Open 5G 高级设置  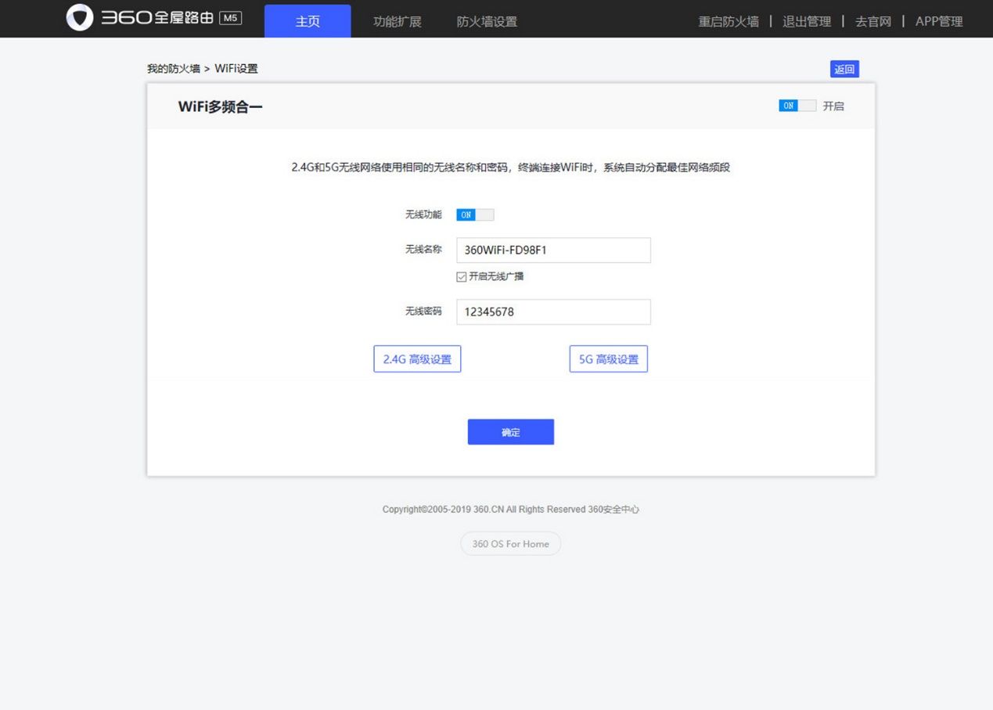click(x=609, y=359)
